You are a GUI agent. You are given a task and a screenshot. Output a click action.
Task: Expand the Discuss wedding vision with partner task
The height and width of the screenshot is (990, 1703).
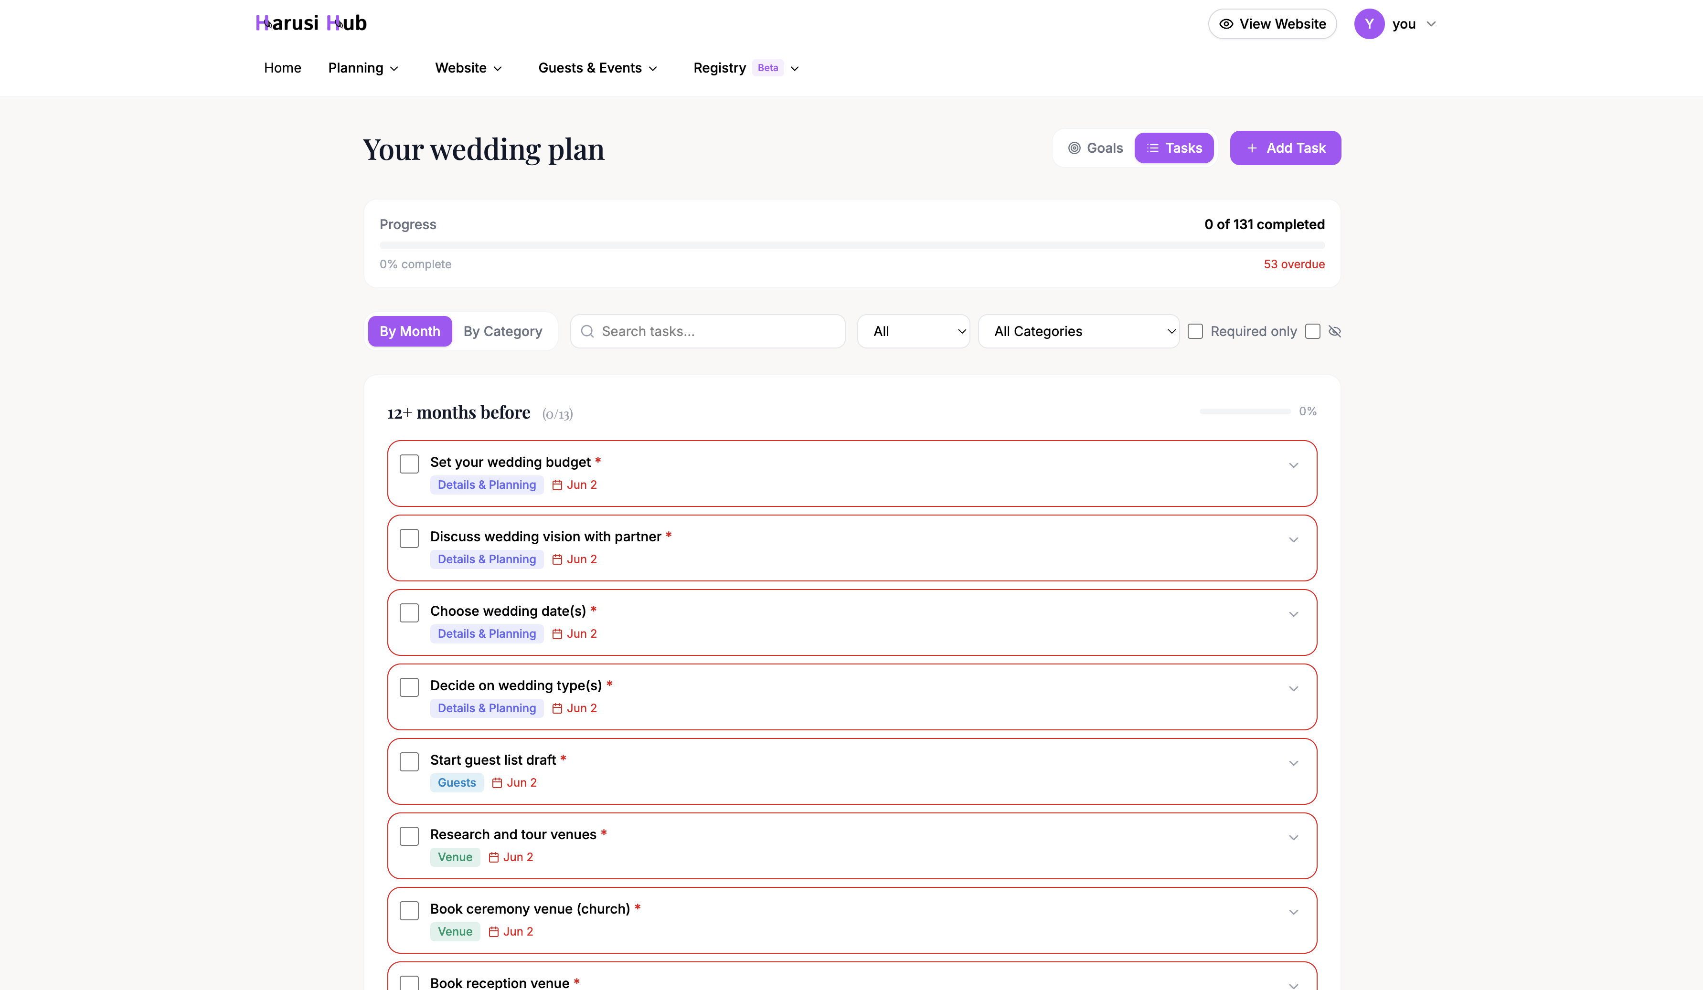click(x=1294, y=539)
